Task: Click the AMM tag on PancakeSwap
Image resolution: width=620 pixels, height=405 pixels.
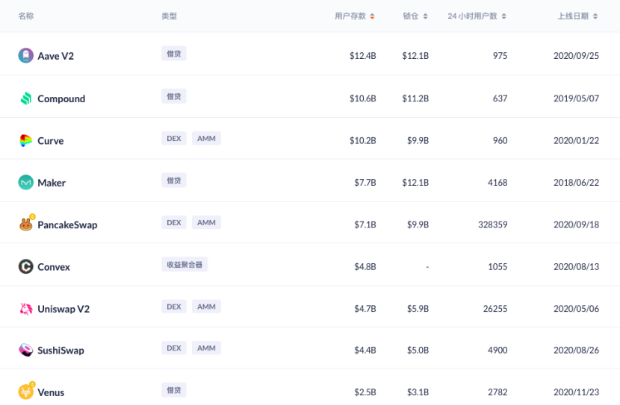Action: tap(206, 222)
